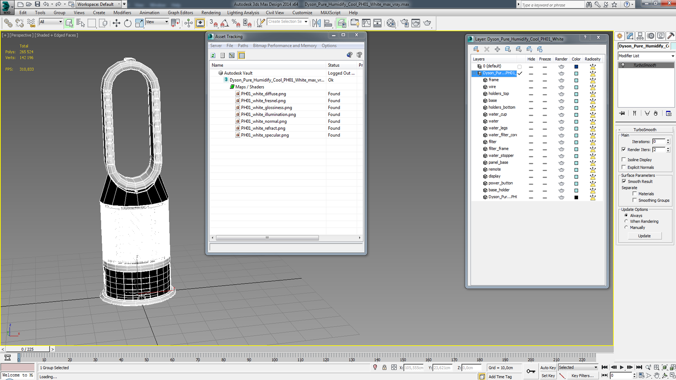Open Create Selection Set dropdown
Image resolution: width=676 pixels, height=380 pixels.
pos(306,22)
